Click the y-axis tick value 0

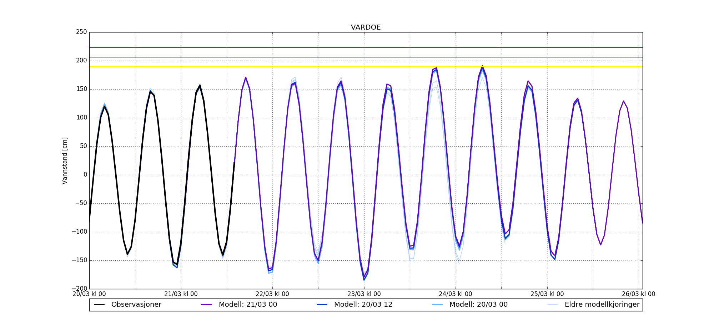point(85,175)
